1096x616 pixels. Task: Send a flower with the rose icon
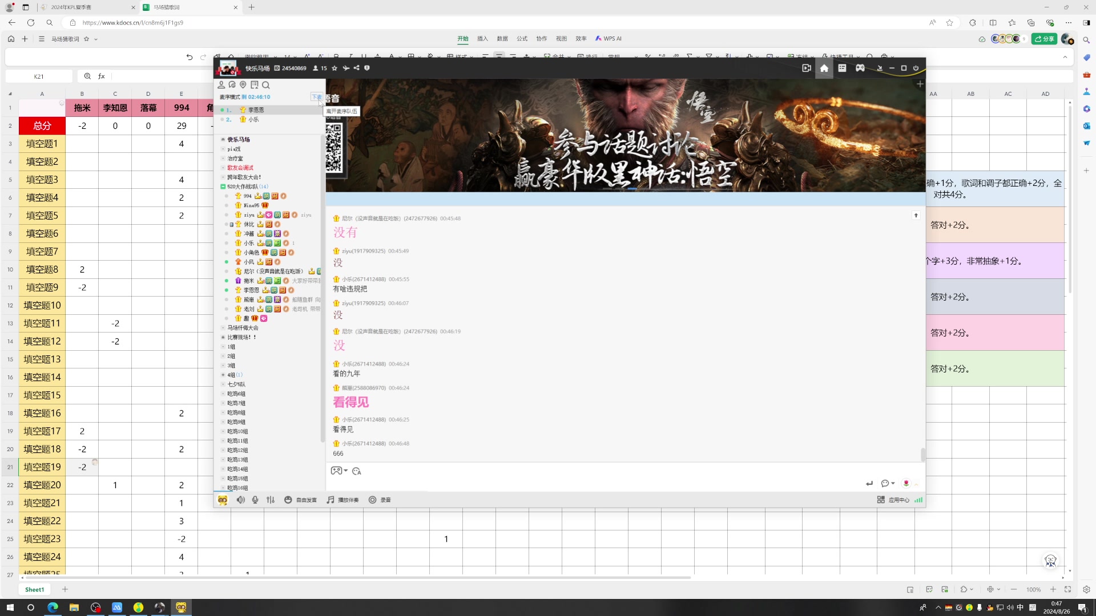pos(906,483)
